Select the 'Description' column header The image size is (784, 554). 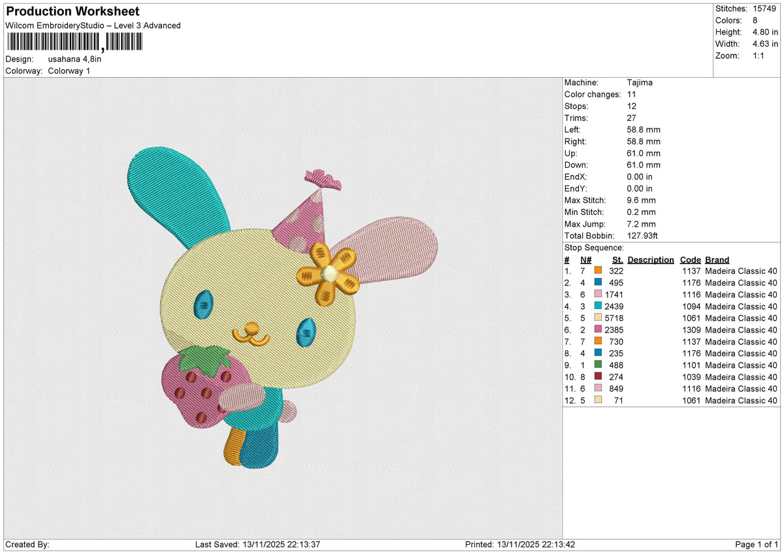point(651,260)
